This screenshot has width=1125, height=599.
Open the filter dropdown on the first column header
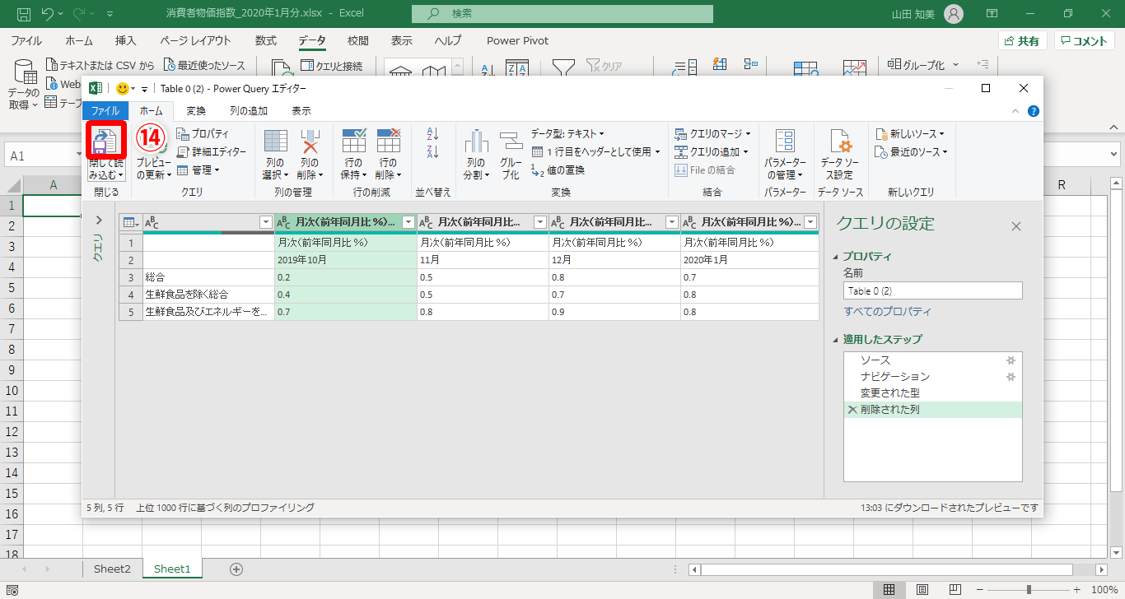tap(265, 222)
